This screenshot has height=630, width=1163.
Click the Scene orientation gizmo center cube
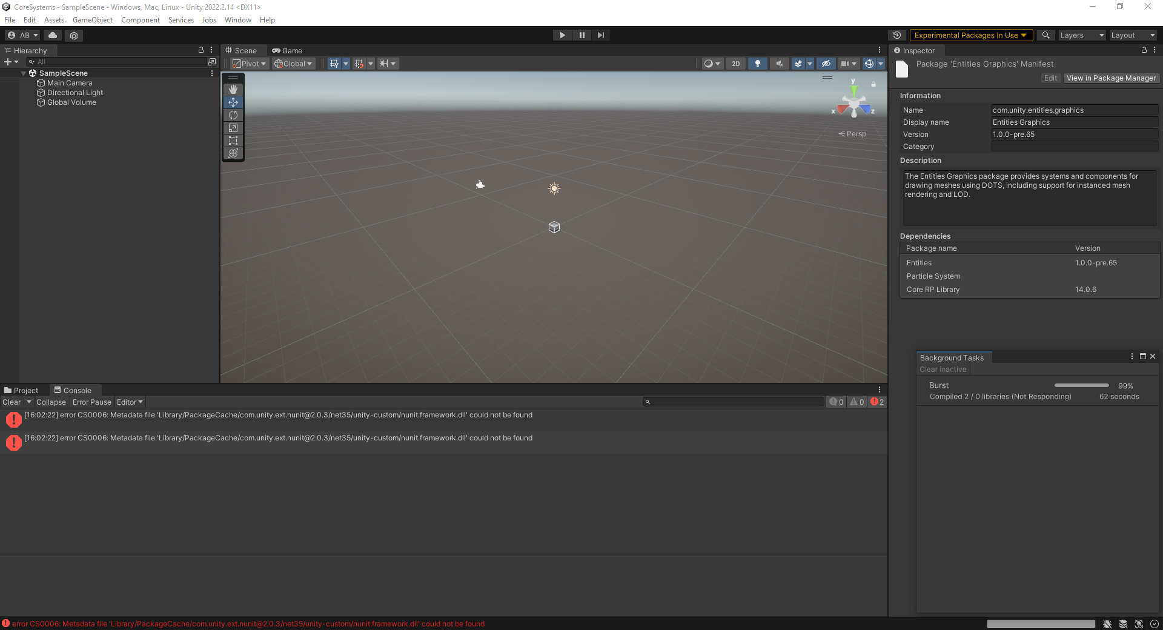854,104
